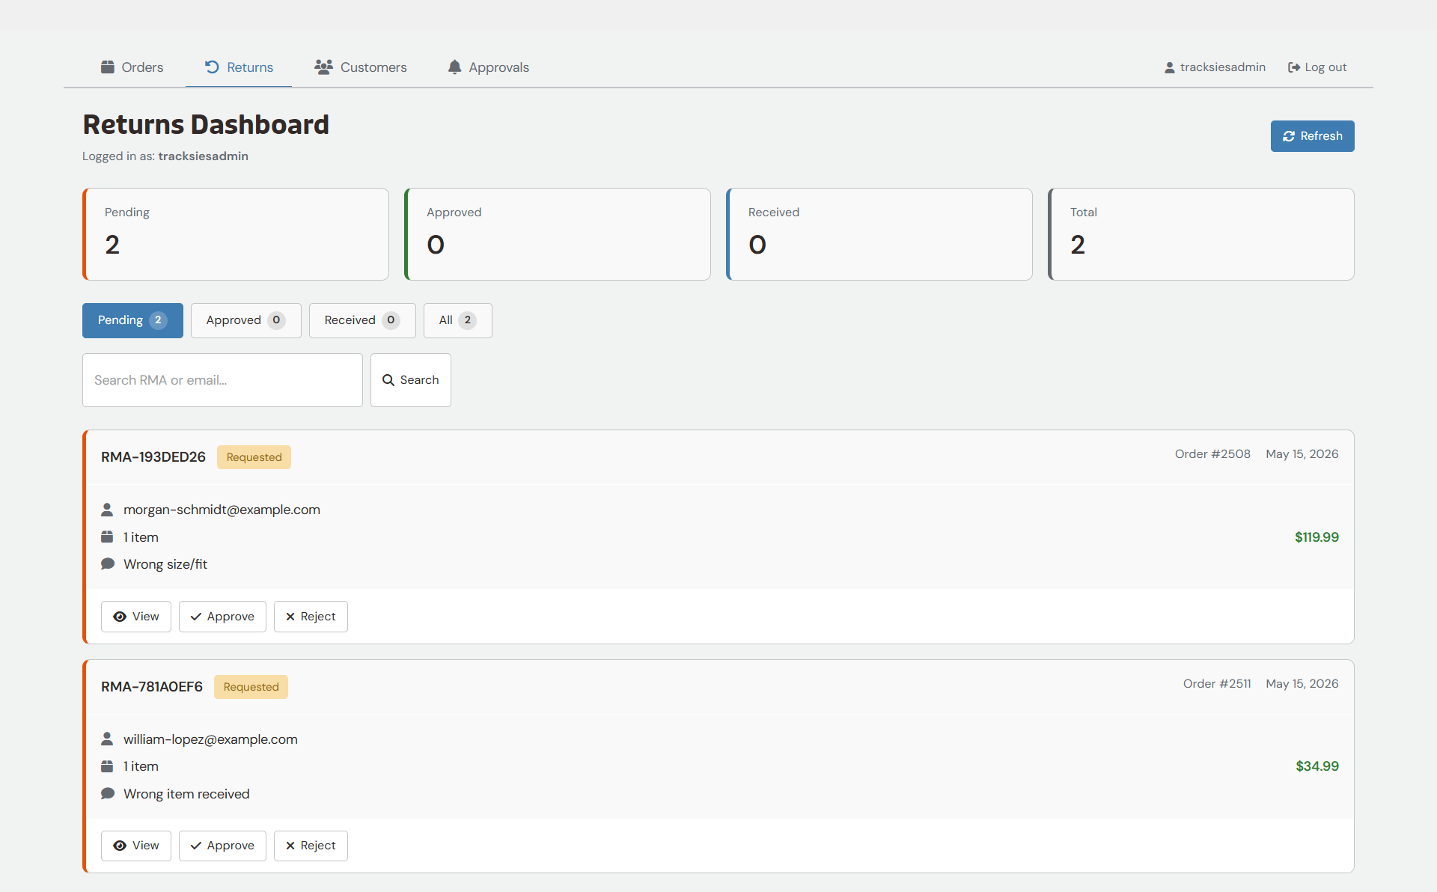
Task: Click morgan-schmidt@example.com email
Action: click(222, 510)
